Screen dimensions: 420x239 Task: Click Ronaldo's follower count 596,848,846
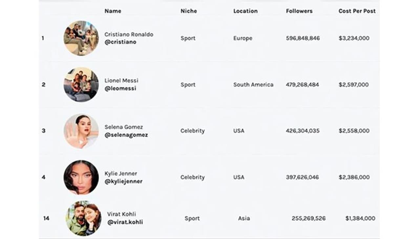[x=303, y=38]
